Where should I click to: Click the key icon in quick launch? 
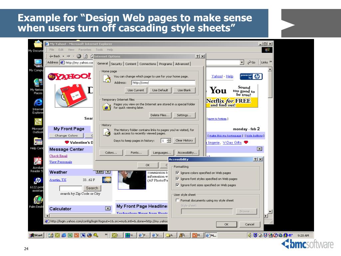(x=96, y=235)
